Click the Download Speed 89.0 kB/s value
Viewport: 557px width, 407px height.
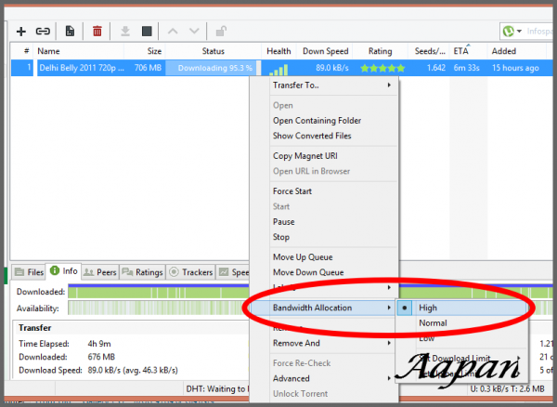[x=133, y=371]
